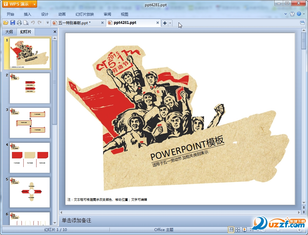
Task: Open the 视图 ribbon tab
Action: pos(124,14)
